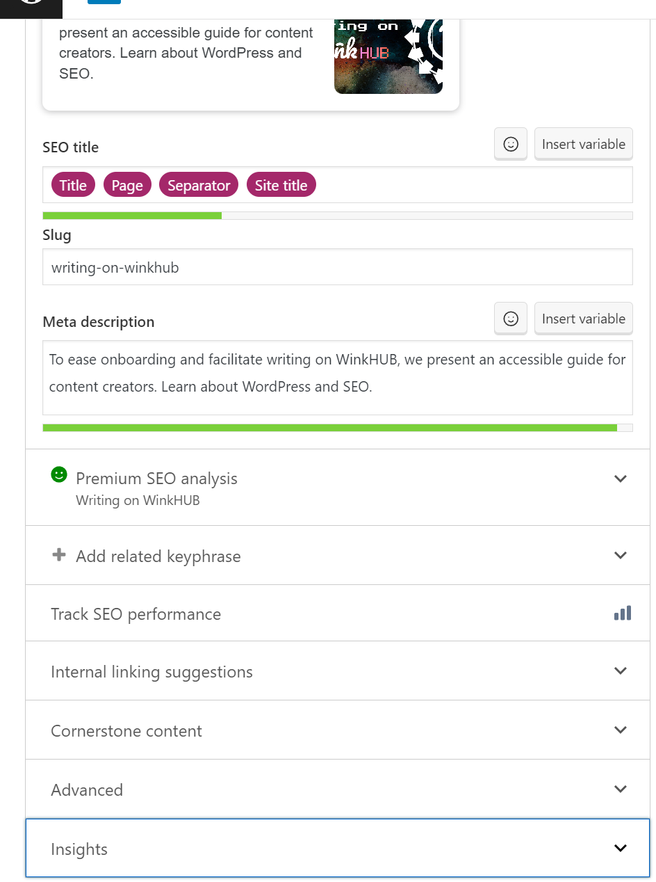Click Insert variable for SEO title
The height and width of the screenshot is (882, 656).
[x=584, y=144]
